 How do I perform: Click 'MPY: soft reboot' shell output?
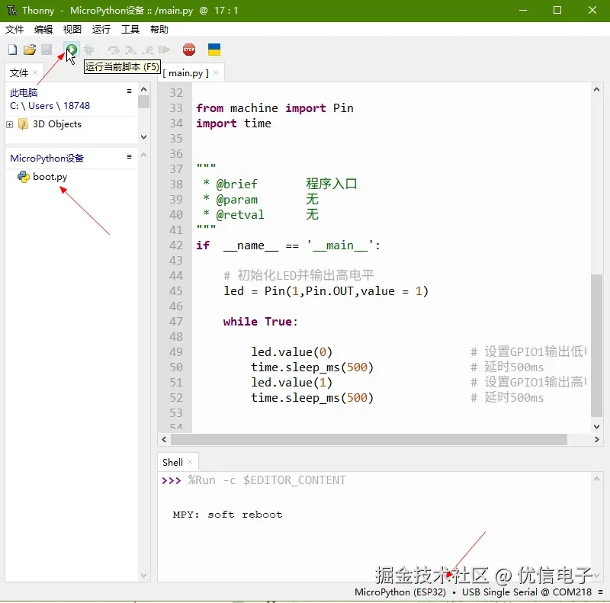pyautogui.click(x=227, y=515)
